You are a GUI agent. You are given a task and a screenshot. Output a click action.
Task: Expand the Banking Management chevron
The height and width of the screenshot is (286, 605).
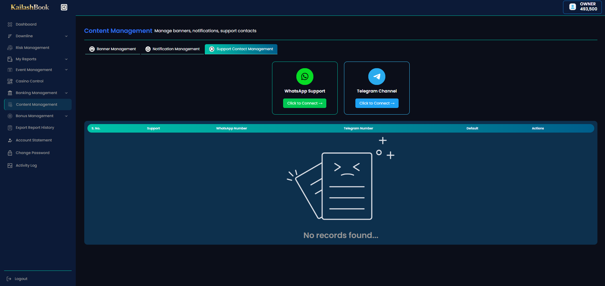66,93
